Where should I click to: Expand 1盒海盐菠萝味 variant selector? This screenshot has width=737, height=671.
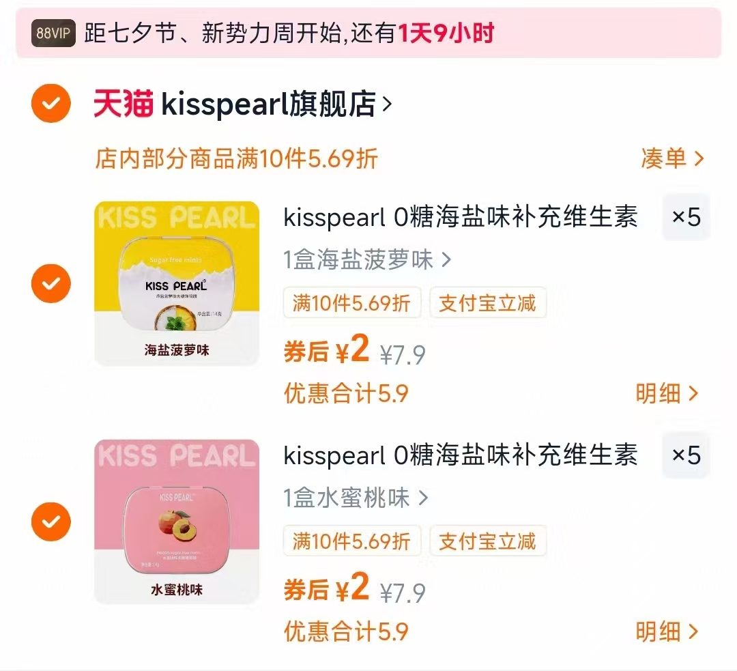click(367, 260)
